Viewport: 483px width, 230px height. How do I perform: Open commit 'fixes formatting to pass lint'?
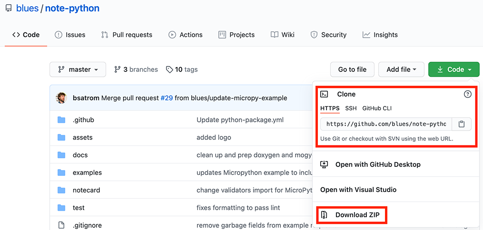(238, 208)
